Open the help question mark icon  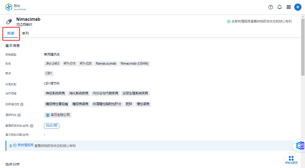point(271,7)
